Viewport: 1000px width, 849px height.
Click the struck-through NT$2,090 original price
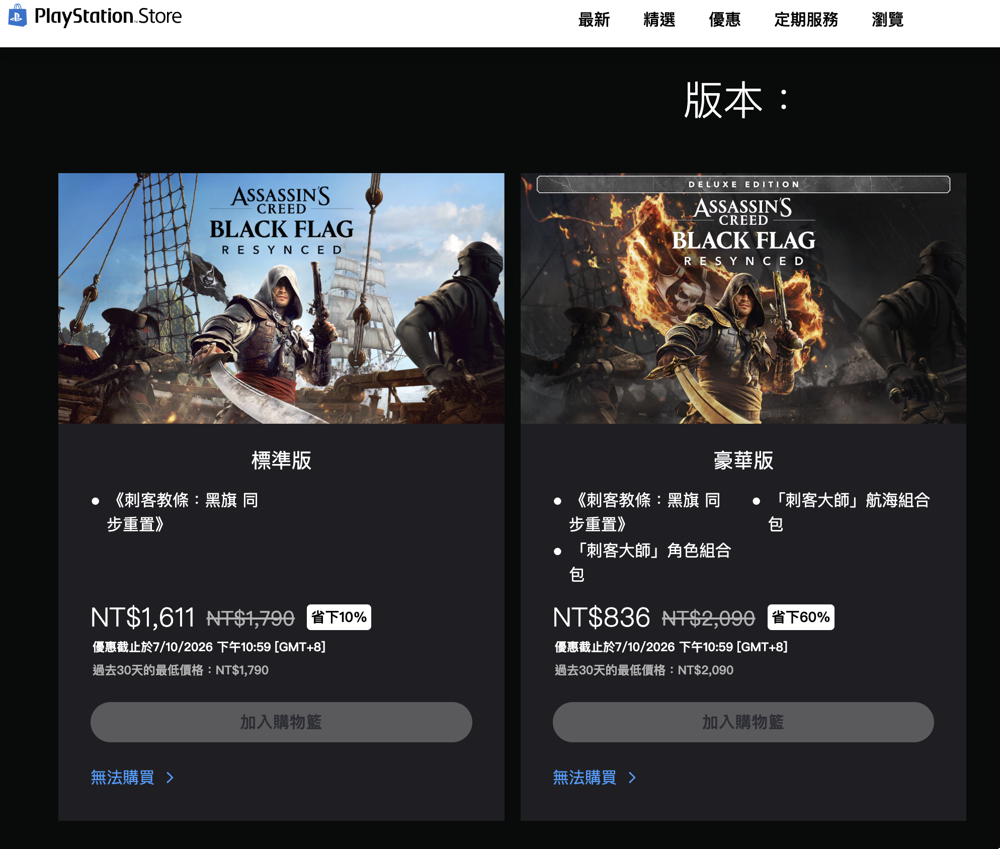[x=709, y=619]
